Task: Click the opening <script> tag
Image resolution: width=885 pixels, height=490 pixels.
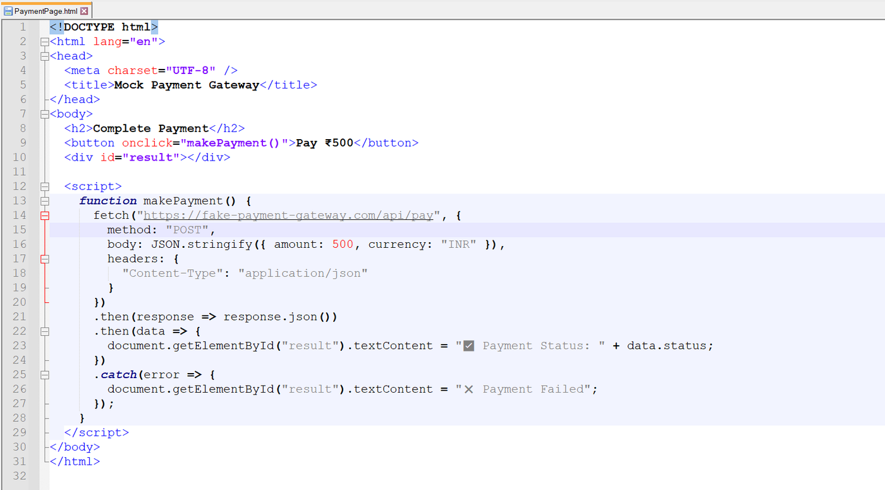Action: (93, 187)
